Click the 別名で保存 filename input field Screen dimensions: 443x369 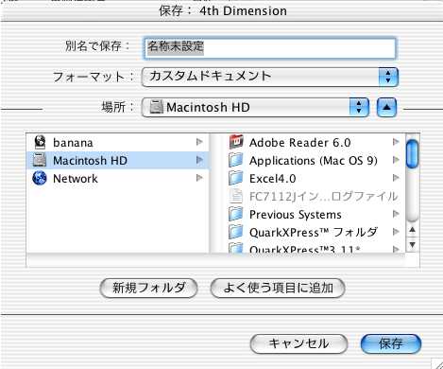click(270, 48)
